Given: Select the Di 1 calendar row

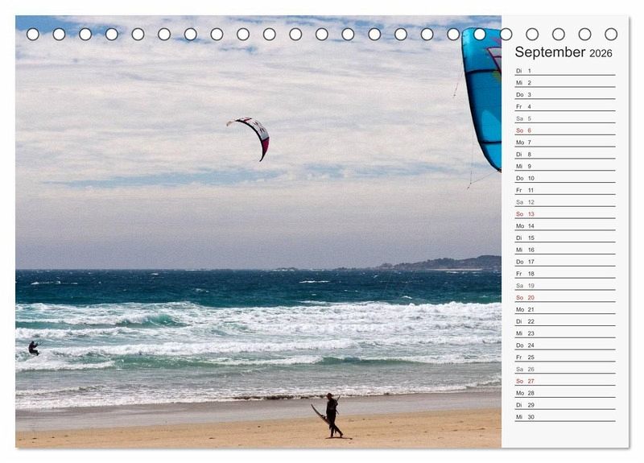Looking at the screenshot, I should [x=564, y=71].
